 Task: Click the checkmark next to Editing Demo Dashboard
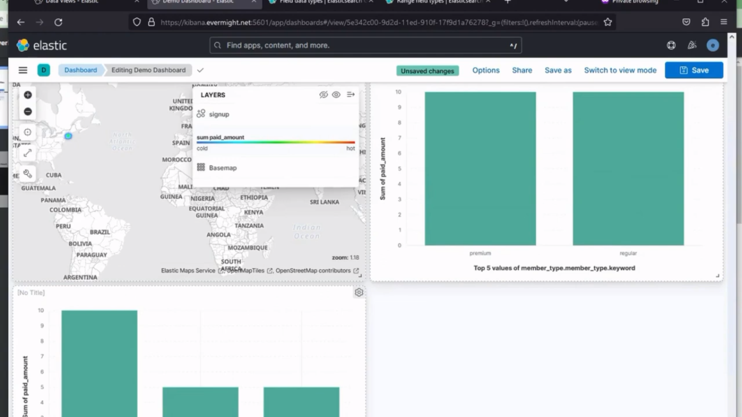(200, 70)
